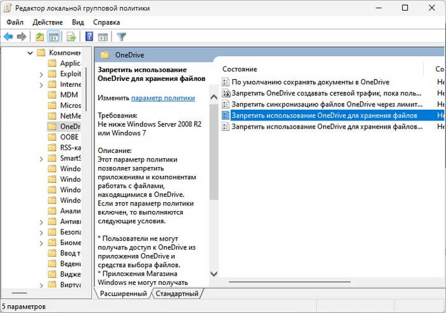Click icon of 'Запретить синхронизацию файлов OneDrive' policy
The height and width of the screenshot is (313, 446).
click(x=226, y=104)
